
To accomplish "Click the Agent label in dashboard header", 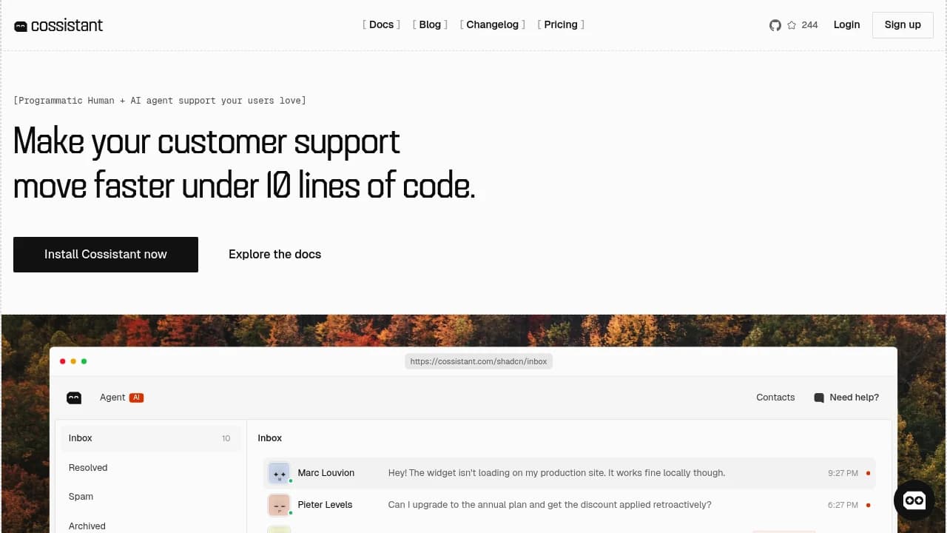I will (x=112, y=398).
